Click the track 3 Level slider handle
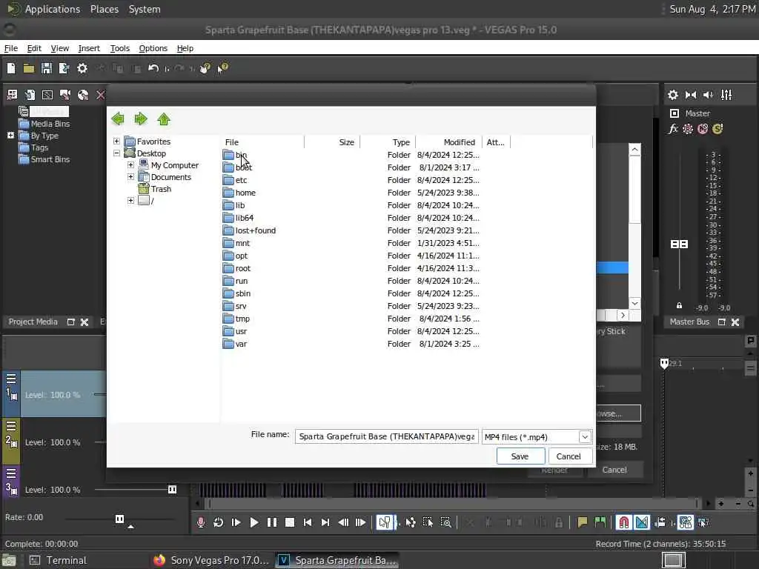The image size is (759, 569). click(x=172, y=490)
